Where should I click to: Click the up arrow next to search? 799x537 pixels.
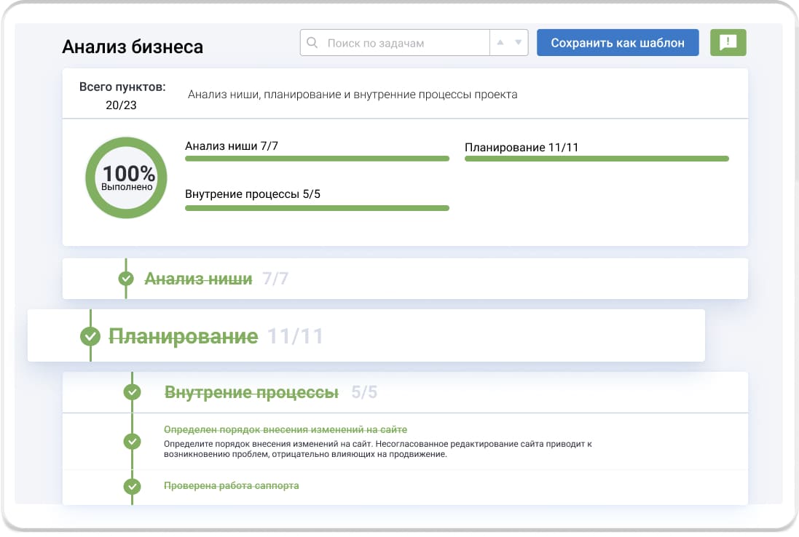500,43
